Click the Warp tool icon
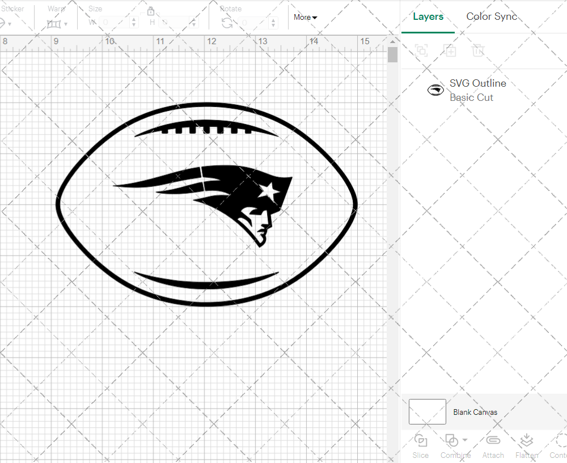Viewport: 567px width, 463px height. 53,24
